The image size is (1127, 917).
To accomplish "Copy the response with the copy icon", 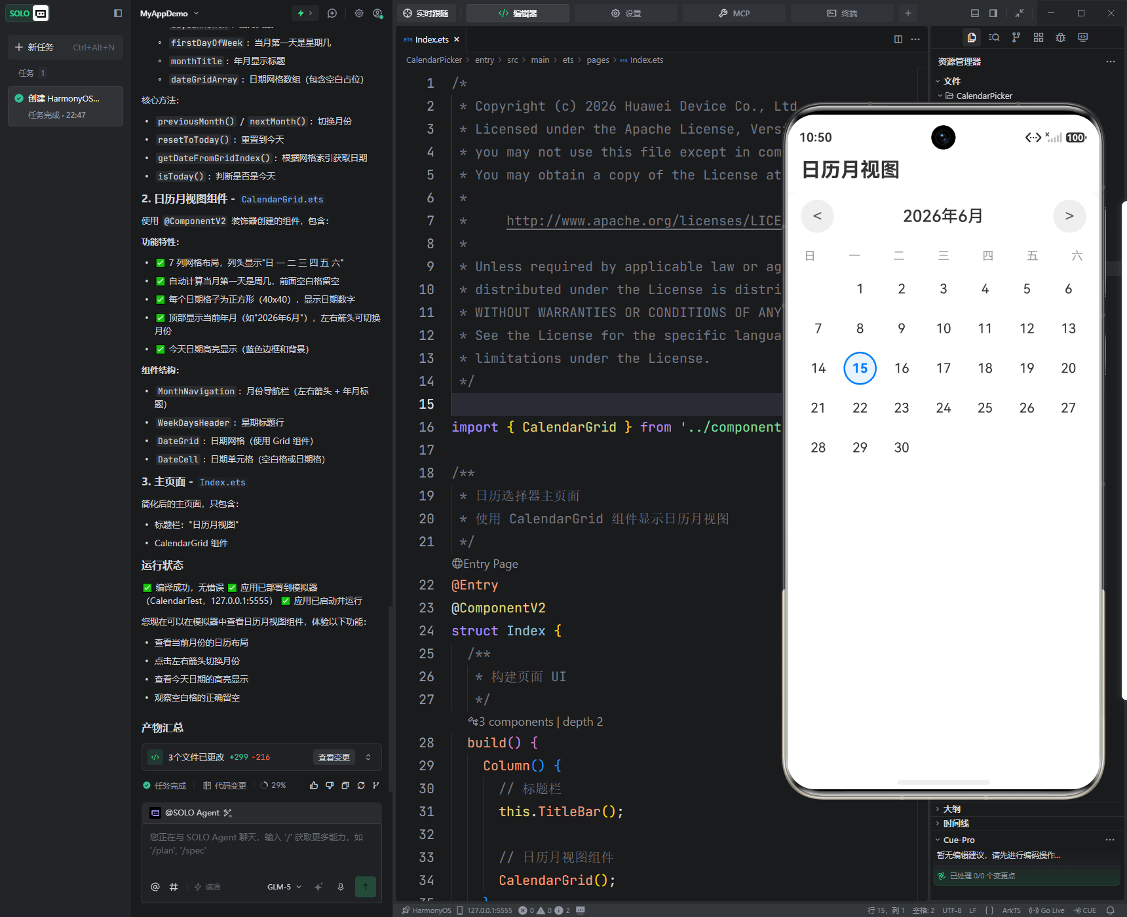I will tap(345, 785).
